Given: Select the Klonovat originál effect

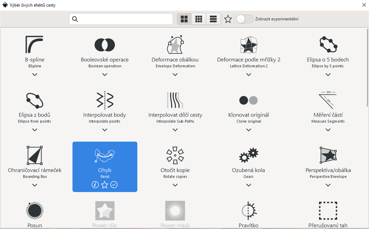Looking at the screenshot, I should tap(249, 100).
